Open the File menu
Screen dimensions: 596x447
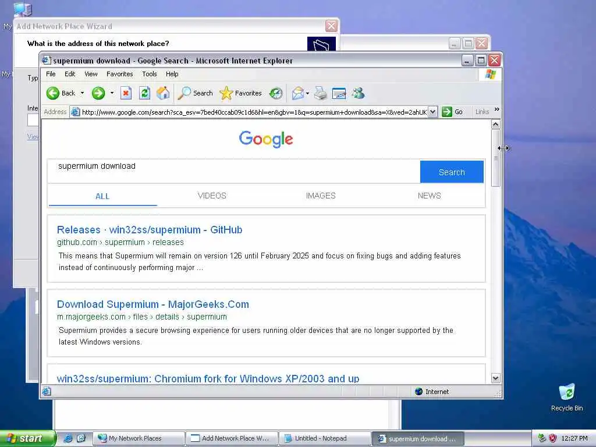(51, 74)
